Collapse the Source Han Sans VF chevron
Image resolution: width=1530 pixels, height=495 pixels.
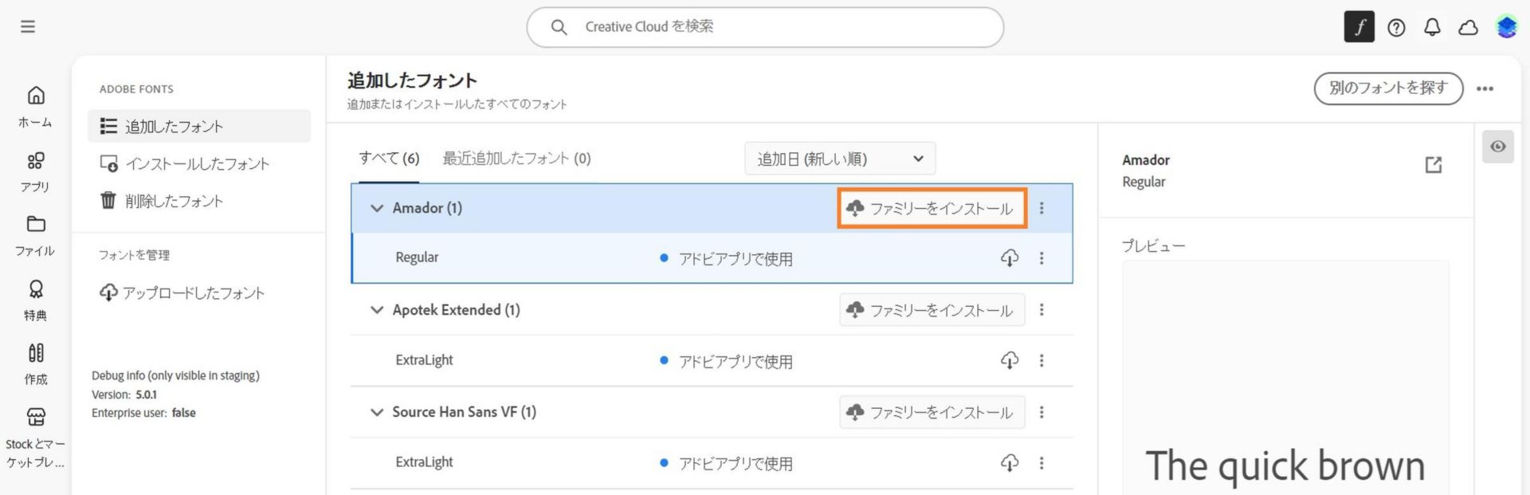point(377,412)
